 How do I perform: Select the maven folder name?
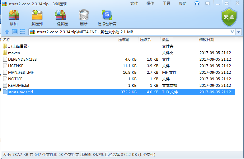pyautogui.click(x=14, y=53)
